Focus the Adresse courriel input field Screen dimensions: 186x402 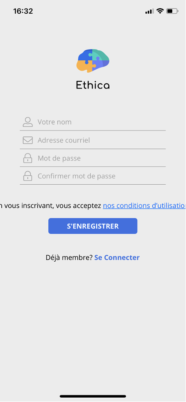coord(93,140)
